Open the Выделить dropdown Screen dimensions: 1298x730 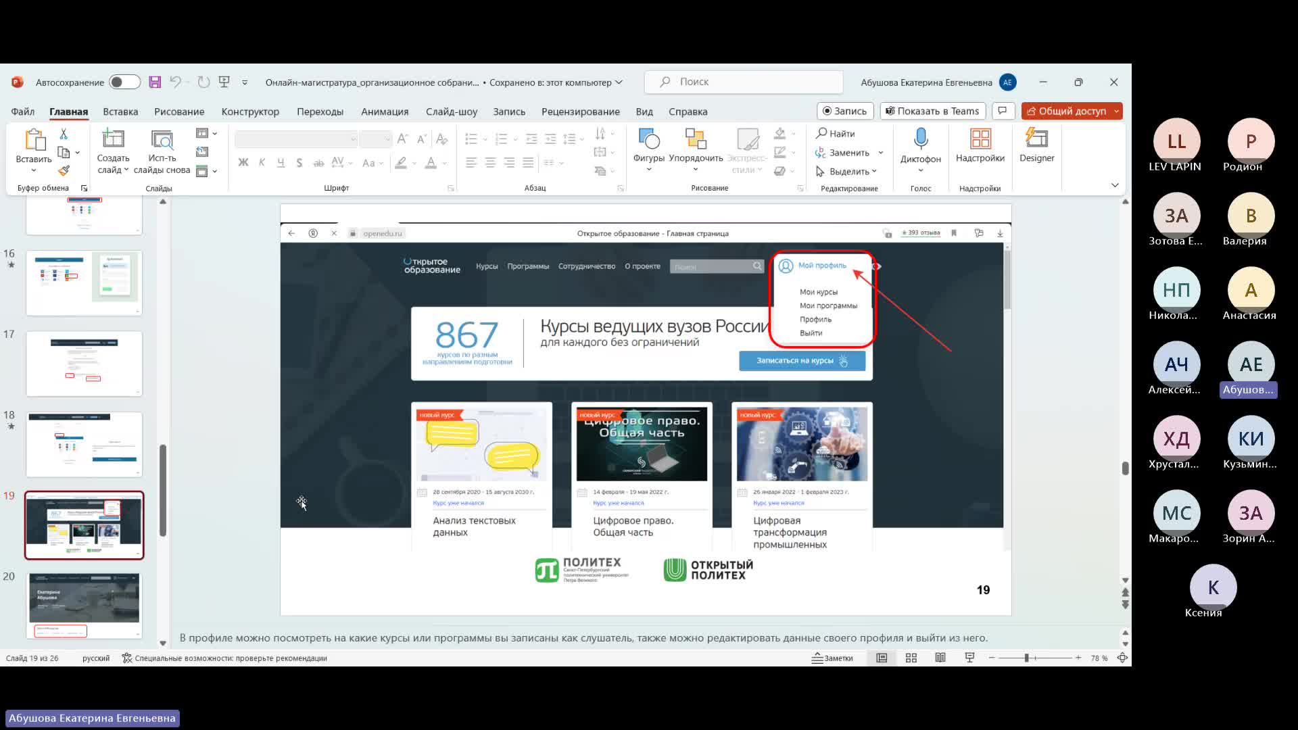[x=846, y=171]
